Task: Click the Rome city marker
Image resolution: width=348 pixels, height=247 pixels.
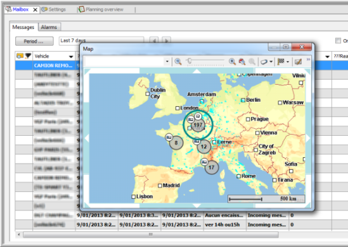Action: click(x=238, y=176)
